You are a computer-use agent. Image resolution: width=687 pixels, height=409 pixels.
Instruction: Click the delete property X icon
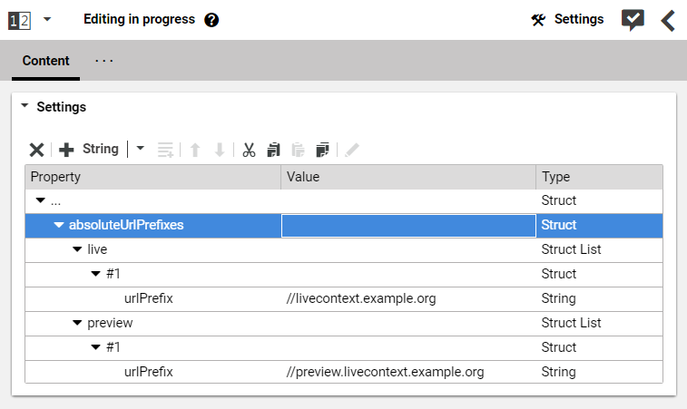(36, 150)
